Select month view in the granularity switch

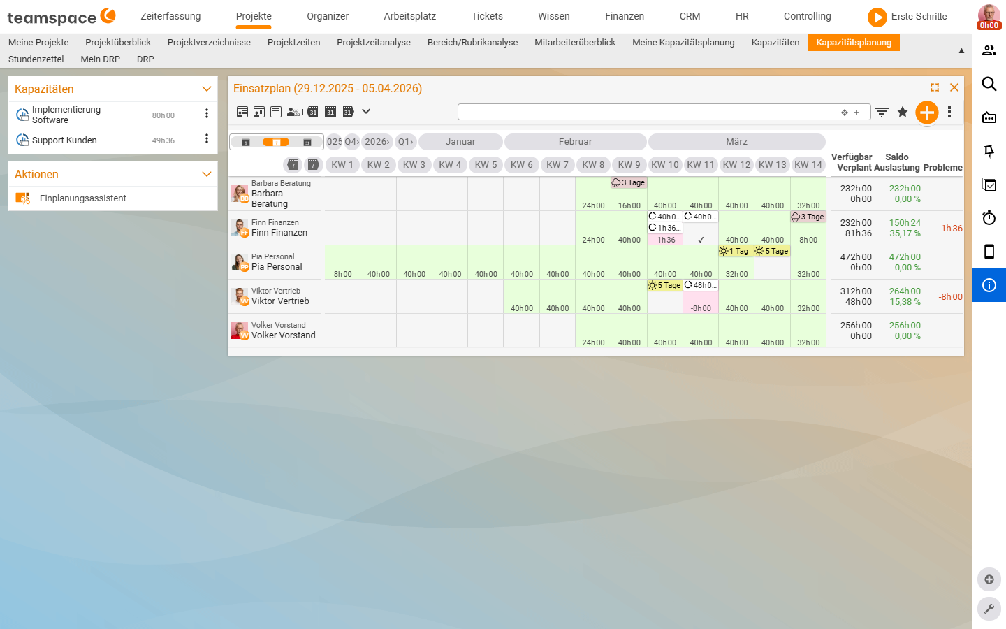(x=307, y=142)
